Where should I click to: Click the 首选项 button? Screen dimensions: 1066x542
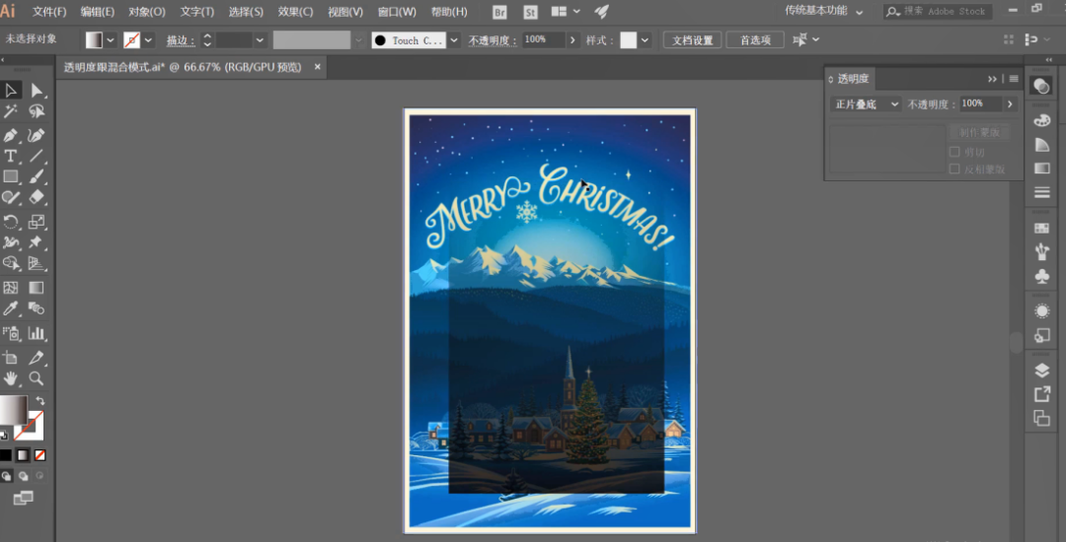point(755,40)
